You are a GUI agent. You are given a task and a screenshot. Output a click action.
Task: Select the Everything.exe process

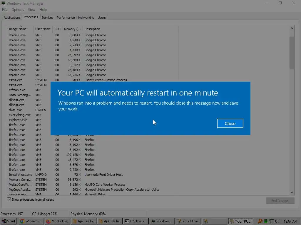[x=20, y=115]
